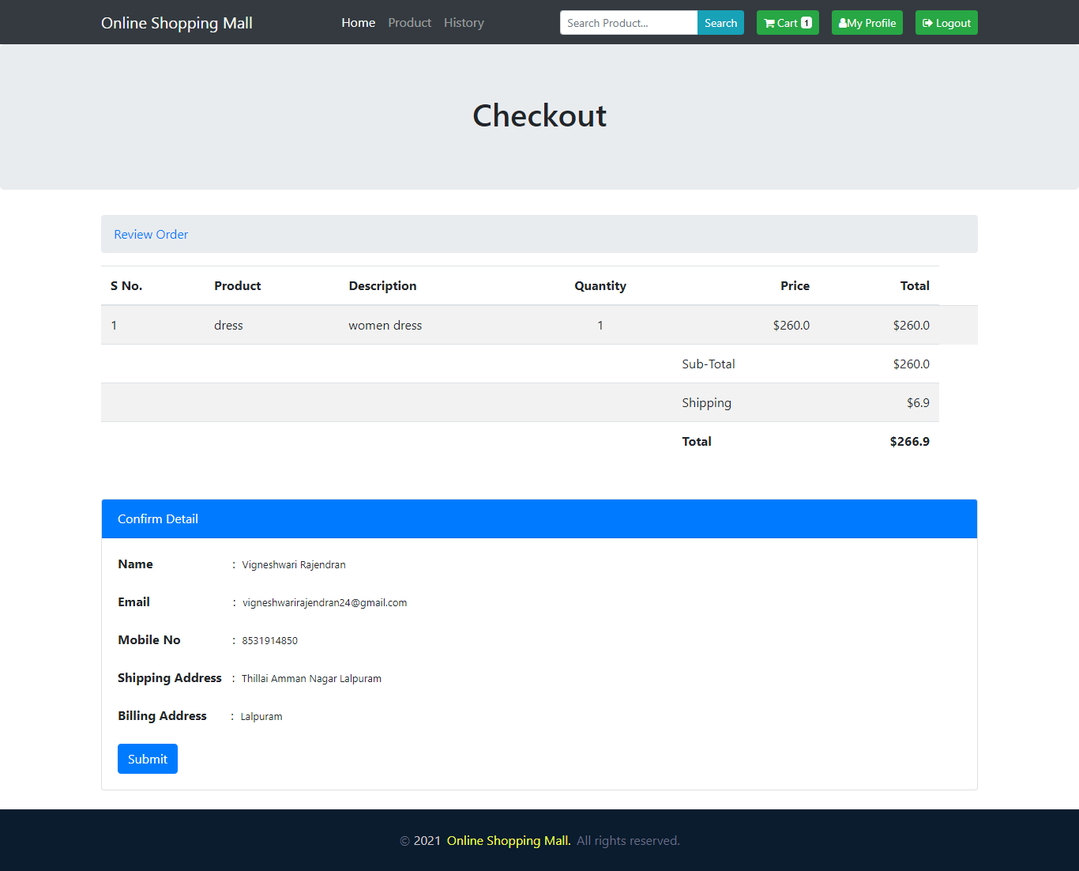Click the Checkout page heading
This screenshot has width=1079, height=871.
(x=539, y=115)
